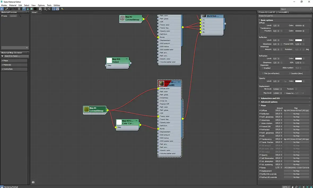This screenshot has width=313, height=188.
Task: Select the Map #4 CoronaBitmap node thumbnail
Action: (86, 109)
